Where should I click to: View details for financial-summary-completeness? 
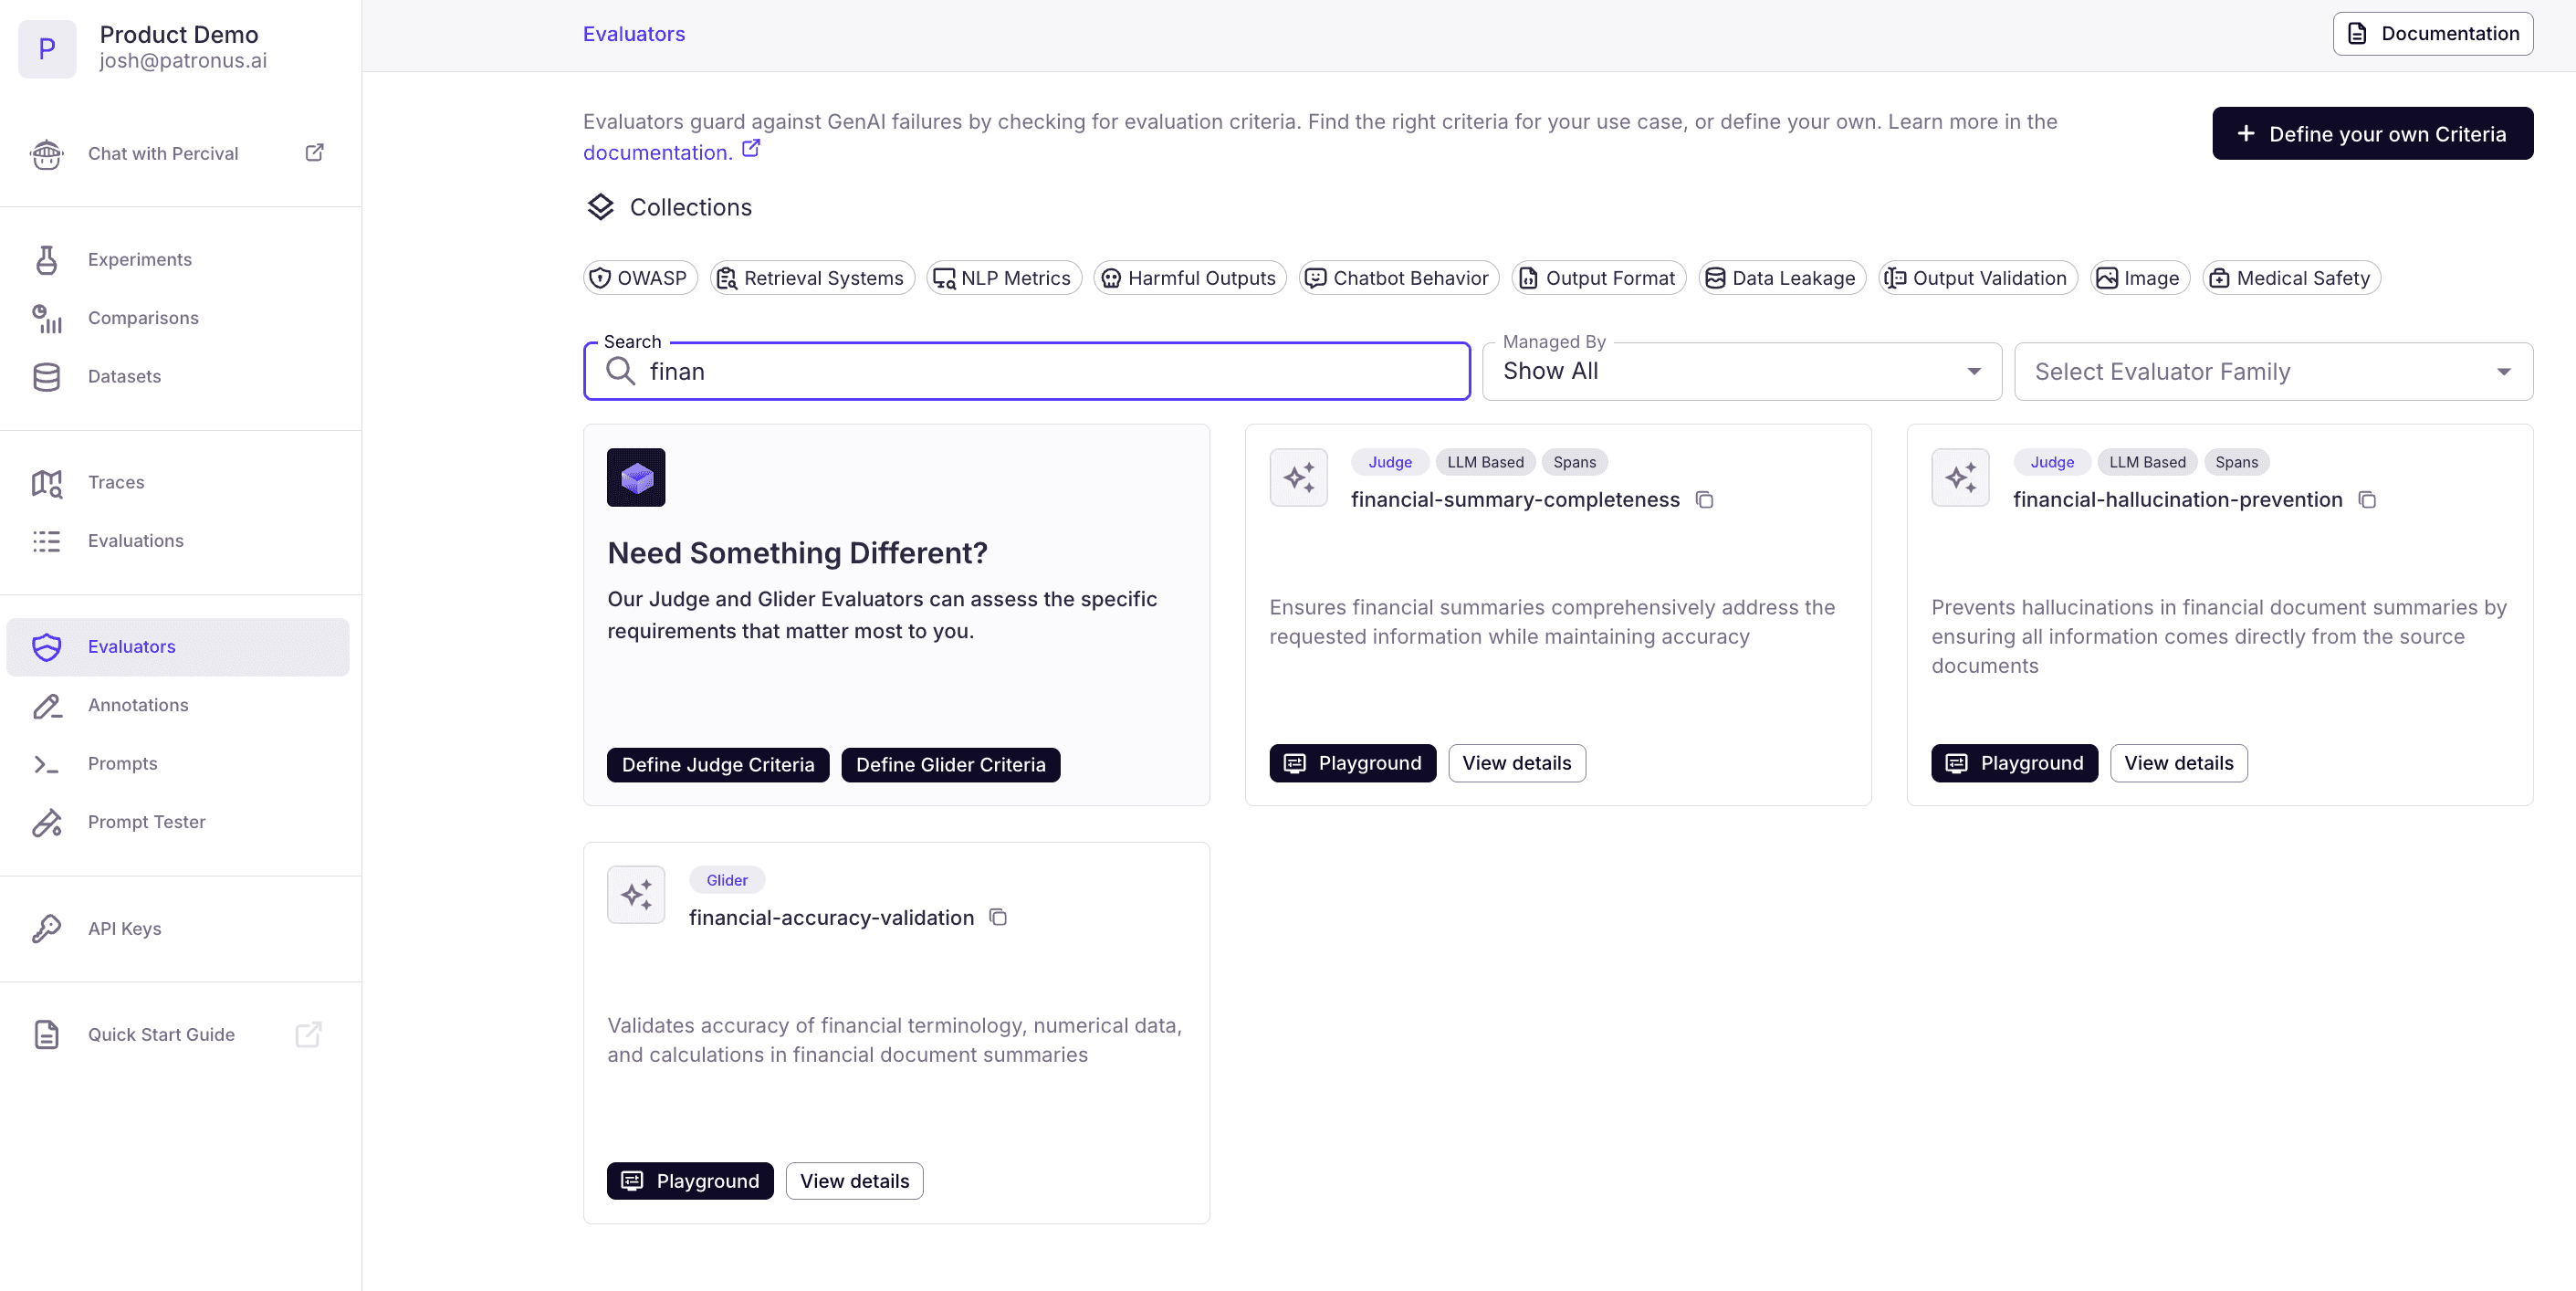pos(1516,763)
